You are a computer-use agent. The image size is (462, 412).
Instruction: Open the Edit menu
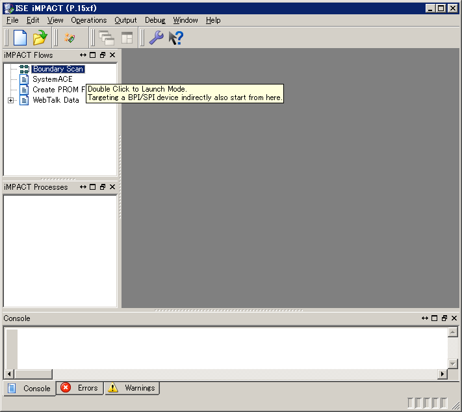(x=32, y=20)
